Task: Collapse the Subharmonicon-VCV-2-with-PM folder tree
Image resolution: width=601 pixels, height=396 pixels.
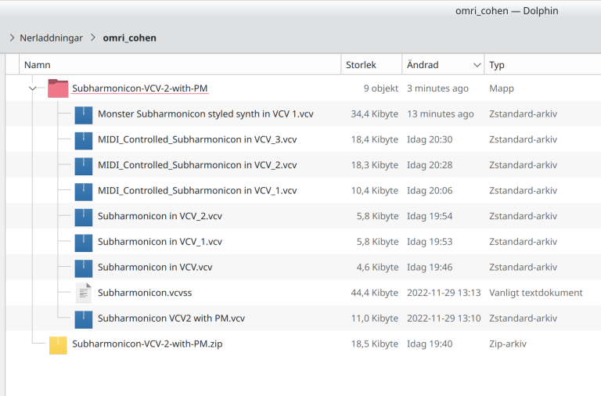Action: click(33, 88)
